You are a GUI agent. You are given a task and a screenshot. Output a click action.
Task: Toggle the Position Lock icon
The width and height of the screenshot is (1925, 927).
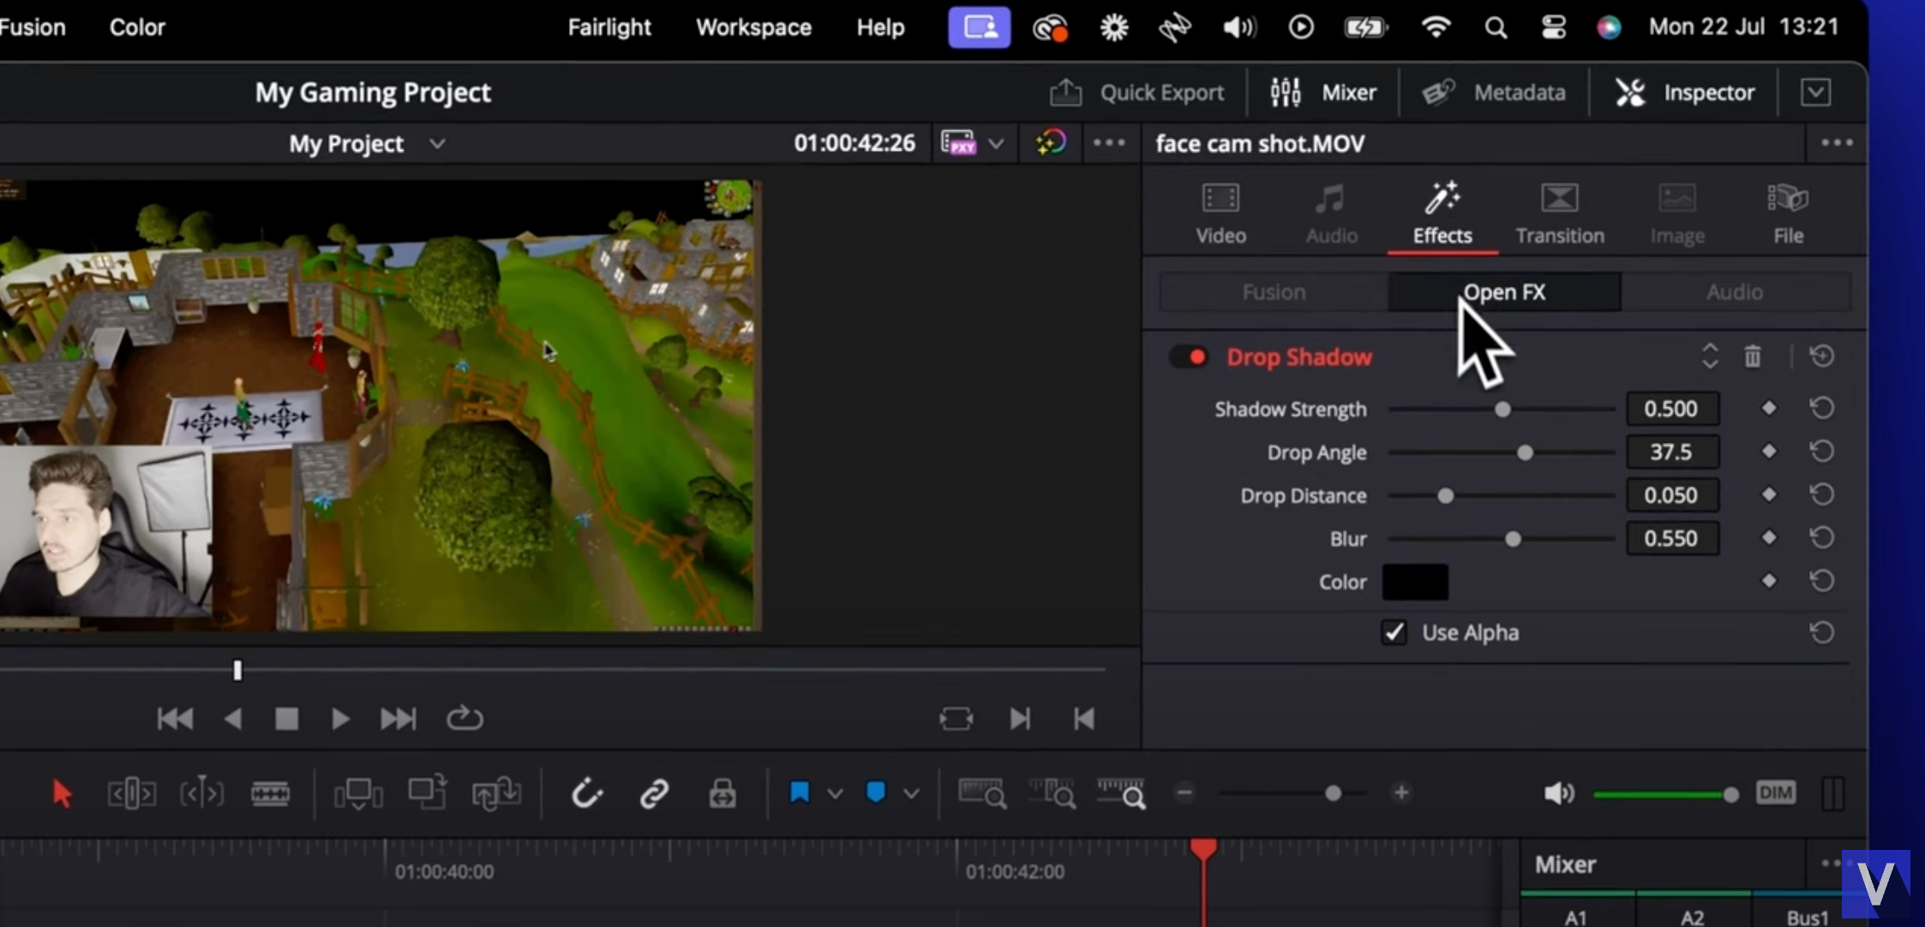pyautogui.click(x=723, y=793)
